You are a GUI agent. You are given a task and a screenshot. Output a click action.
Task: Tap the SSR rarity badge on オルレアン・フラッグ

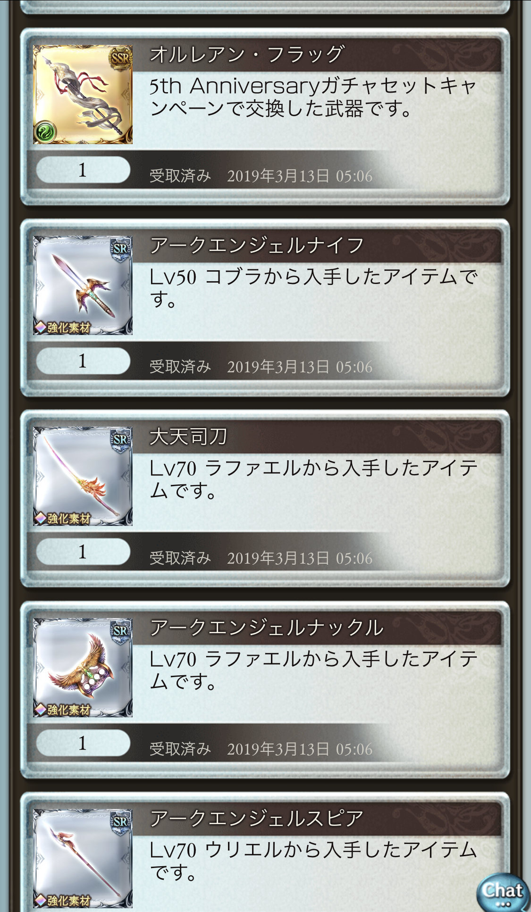[x=120, y=59]
